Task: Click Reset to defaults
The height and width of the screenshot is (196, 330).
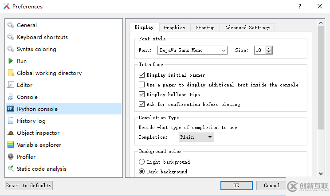Action: [29, 185]
